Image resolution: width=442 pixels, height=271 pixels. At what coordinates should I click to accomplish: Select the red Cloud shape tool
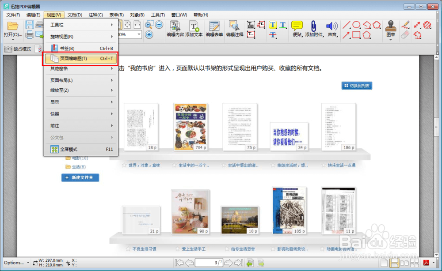pos(377,25)
